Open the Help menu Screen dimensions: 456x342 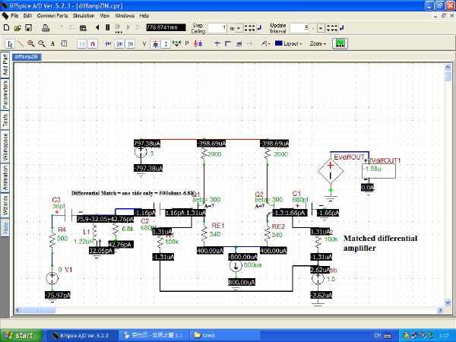click(x=144, y=16)
